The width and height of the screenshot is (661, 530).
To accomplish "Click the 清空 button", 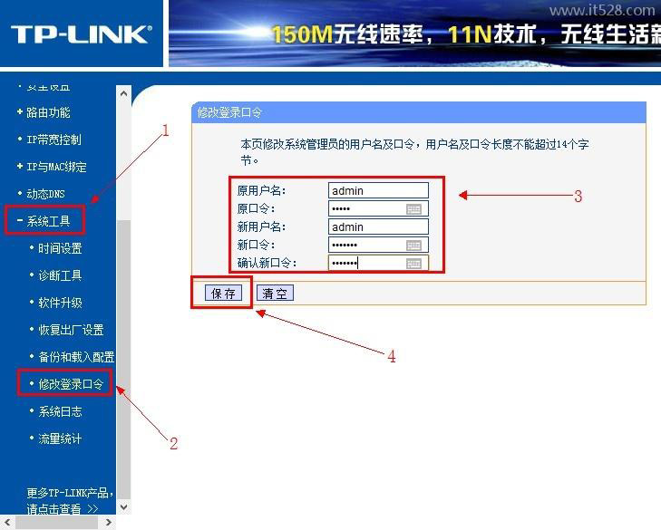I will pos(275,294).
